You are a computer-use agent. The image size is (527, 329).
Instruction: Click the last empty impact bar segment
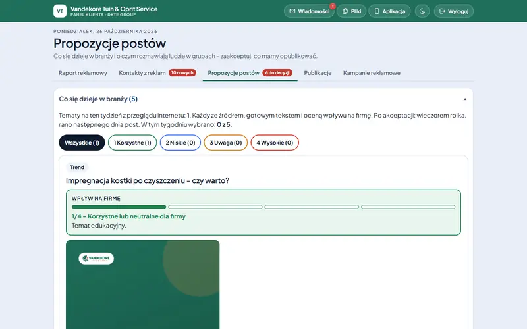pyautogui.click(x=408, y=207)
